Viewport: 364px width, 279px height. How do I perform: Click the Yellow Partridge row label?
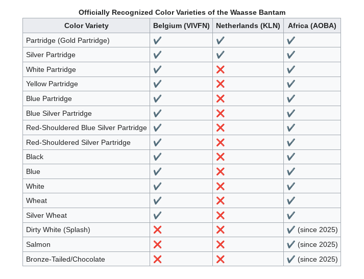tap(52, 84)
